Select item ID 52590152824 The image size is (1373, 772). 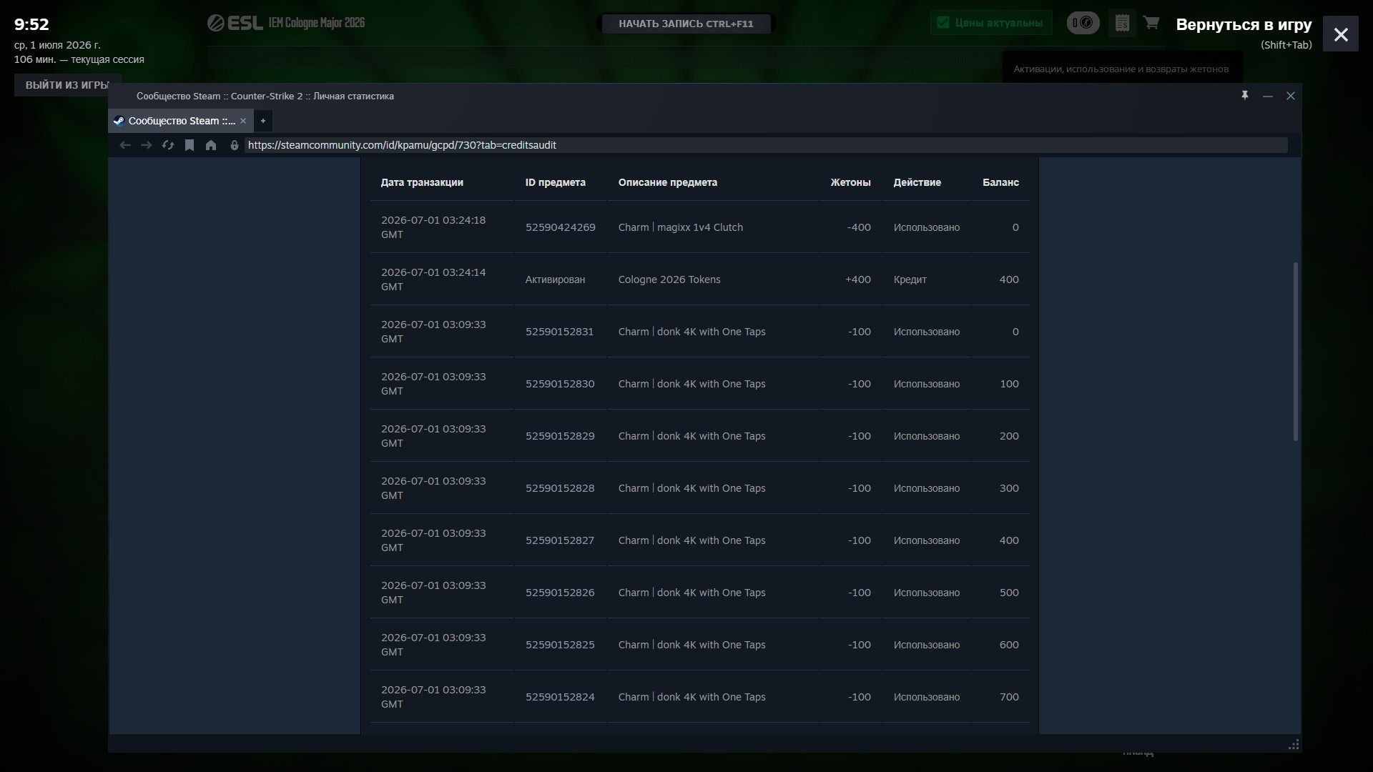click(x=560, y=697)
